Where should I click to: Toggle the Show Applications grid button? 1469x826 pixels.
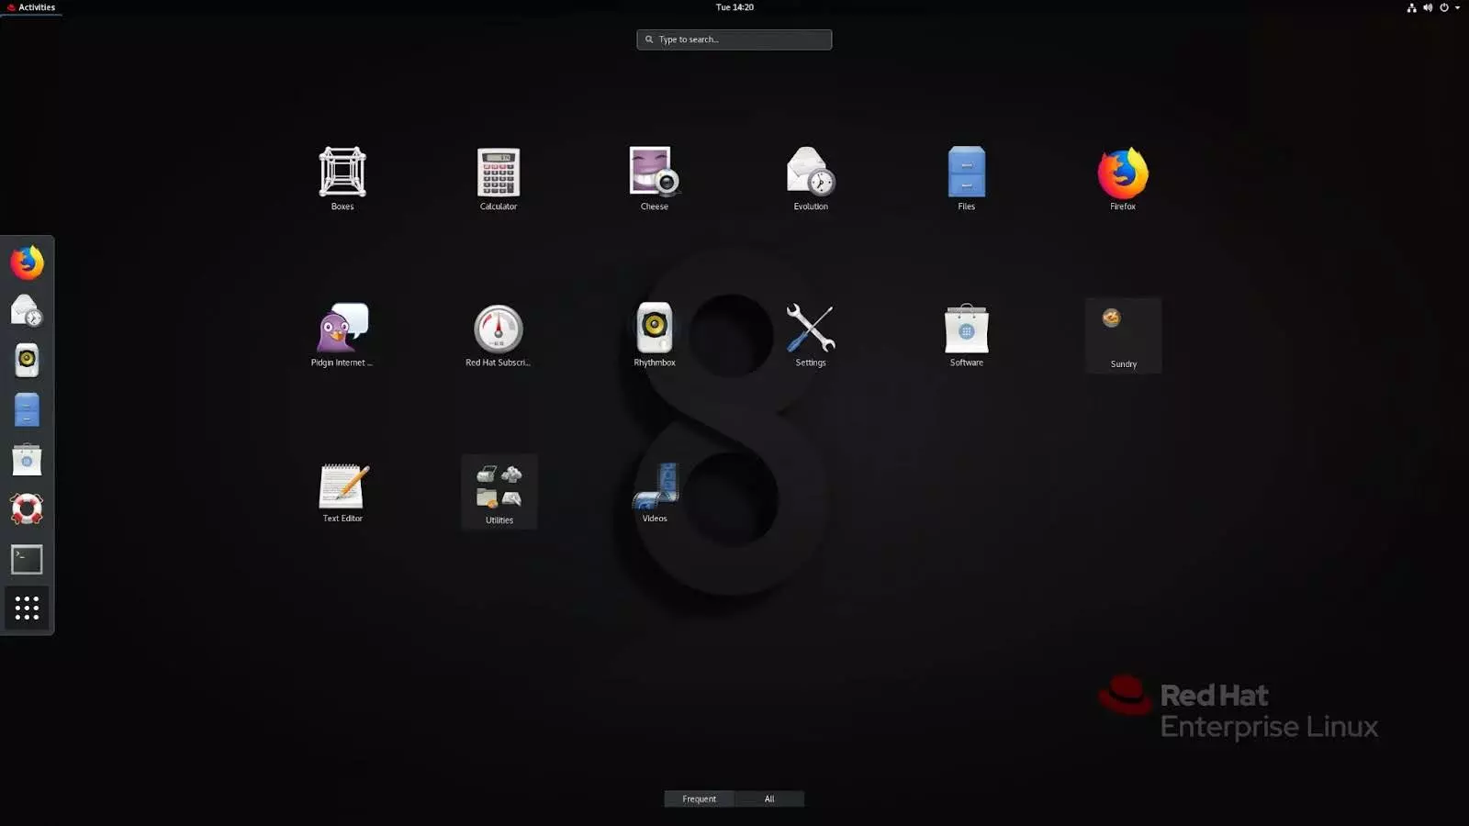click(x=27, y=608)
